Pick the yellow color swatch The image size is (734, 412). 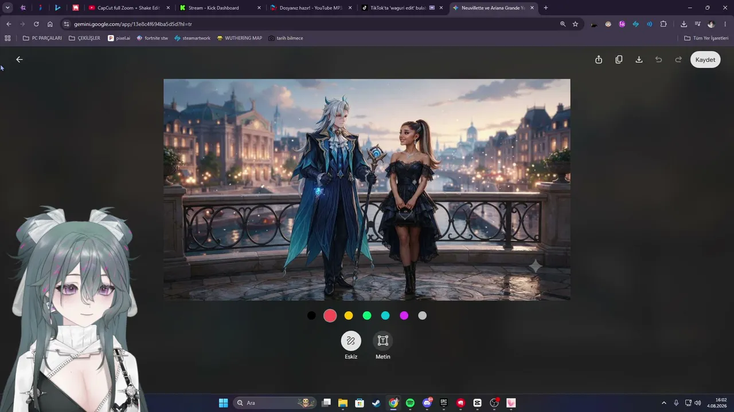[x=349, y=315]
